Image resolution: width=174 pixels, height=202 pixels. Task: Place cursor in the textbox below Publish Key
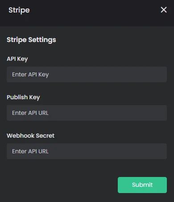coord(87,113)
